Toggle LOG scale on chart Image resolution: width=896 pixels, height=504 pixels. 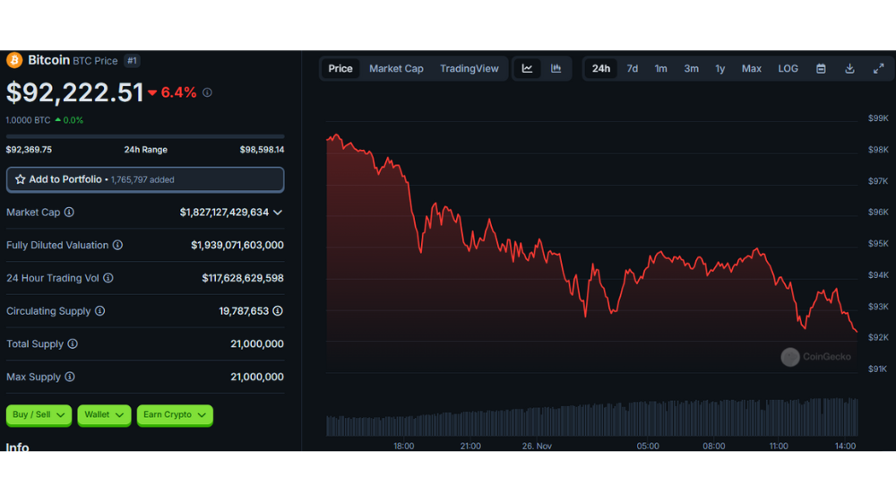[x=788, y=69]
